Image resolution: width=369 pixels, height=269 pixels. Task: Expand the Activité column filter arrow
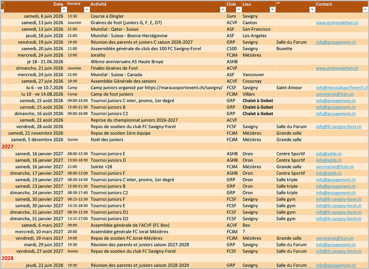(222, 9)
